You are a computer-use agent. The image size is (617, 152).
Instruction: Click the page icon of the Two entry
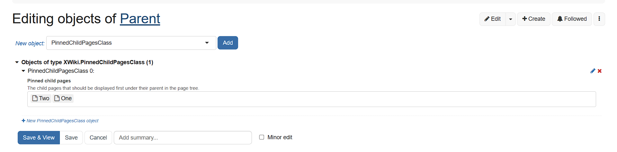35,98
